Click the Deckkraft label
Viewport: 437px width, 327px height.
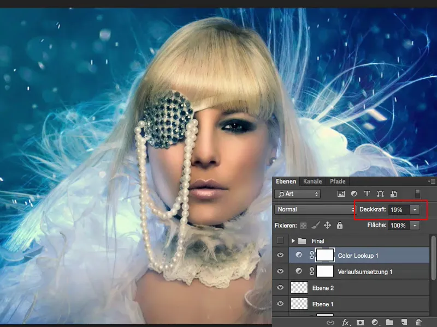click(373, 209)
